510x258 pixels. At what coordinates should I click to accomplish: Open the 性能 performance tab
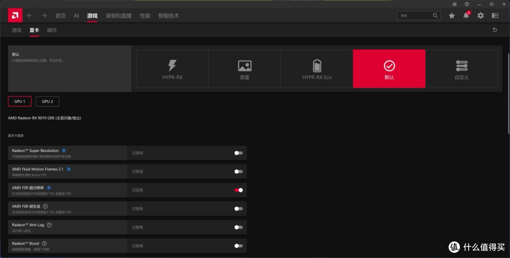(x=145, y=16)
